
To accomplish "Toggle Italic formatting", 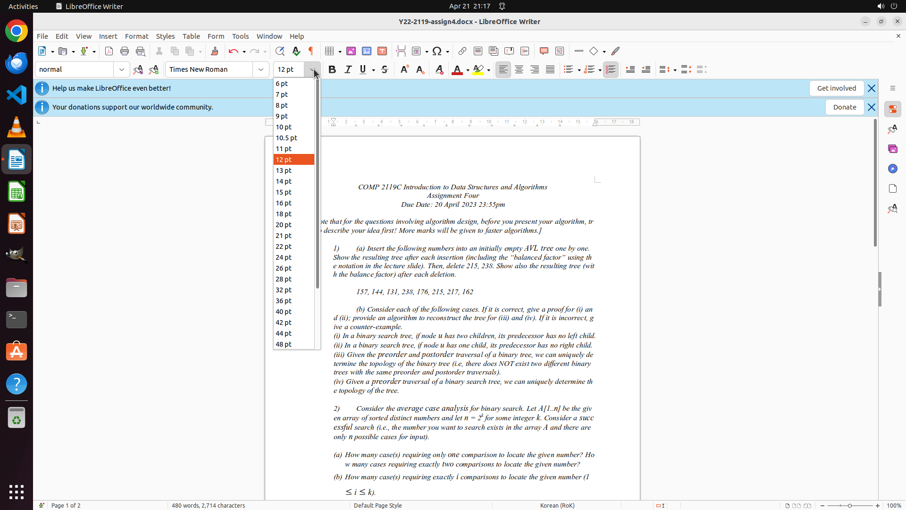I will [x=348, y=69].
